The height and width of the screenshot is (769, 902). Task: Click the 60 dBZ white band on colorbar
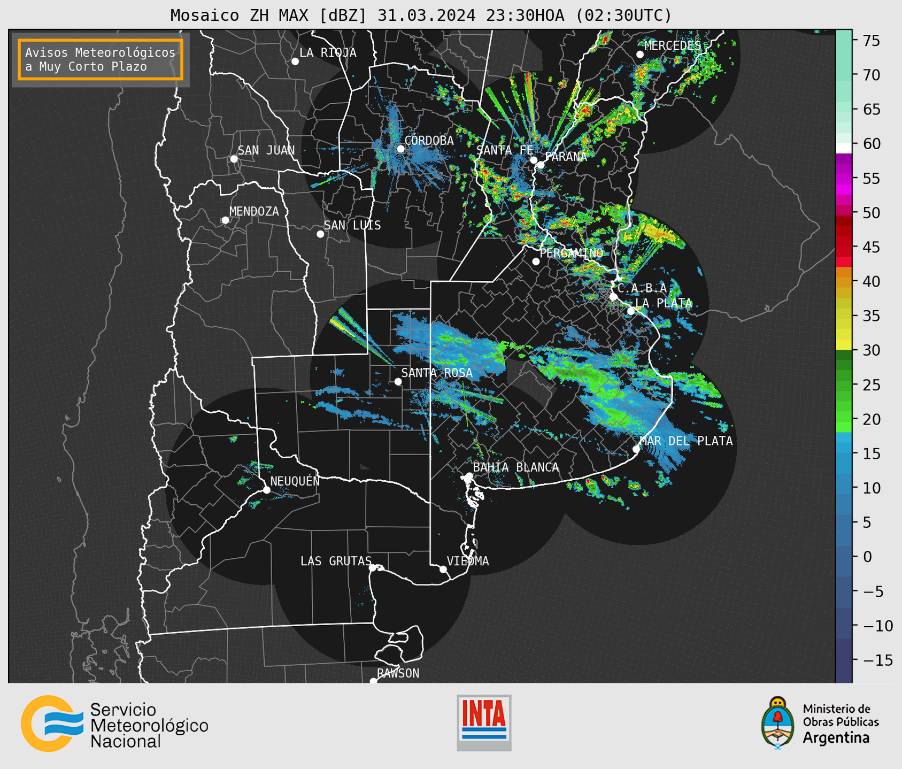tap(844, 148)
